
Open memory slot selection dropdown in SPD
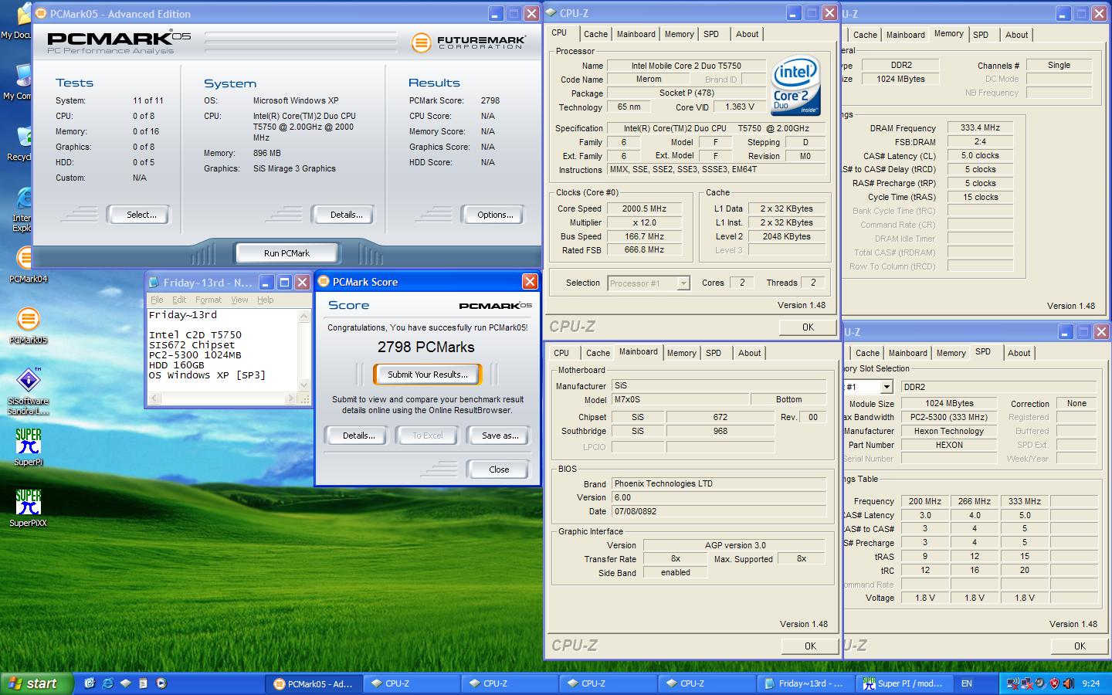[886, 387]
